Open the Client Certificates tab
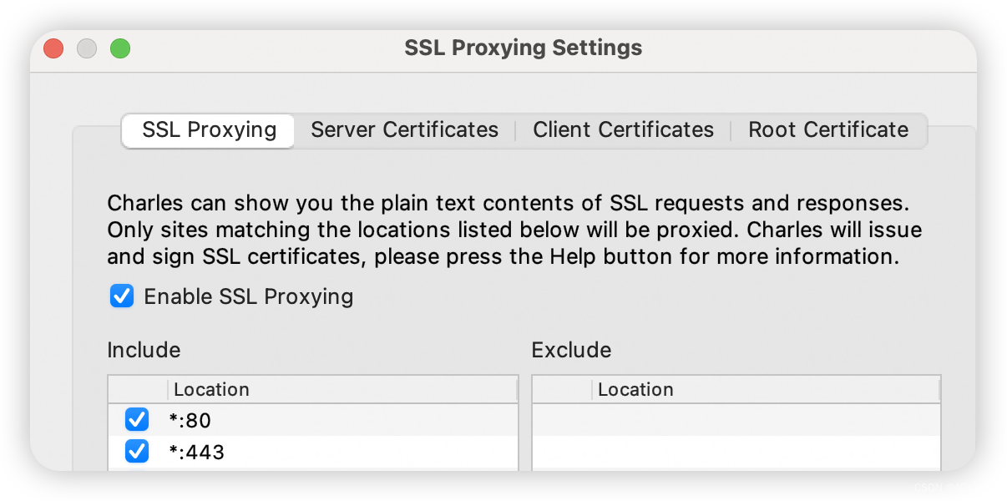 point(624,130)
